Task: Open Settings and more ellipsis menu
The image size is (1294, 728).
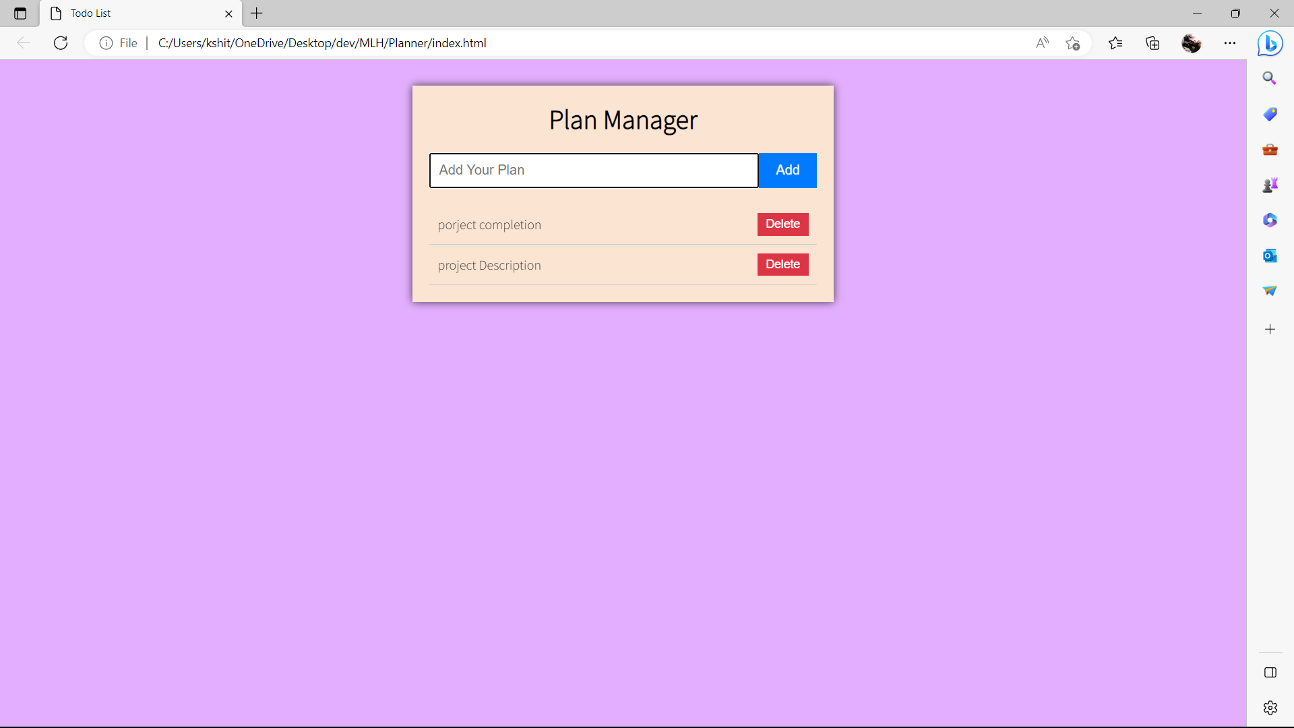Action: [x=1230, y=43]
